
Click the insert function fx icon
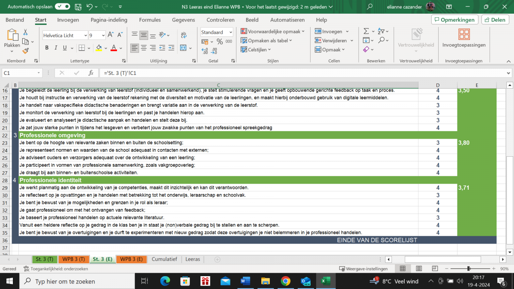[x=91, y=73]
